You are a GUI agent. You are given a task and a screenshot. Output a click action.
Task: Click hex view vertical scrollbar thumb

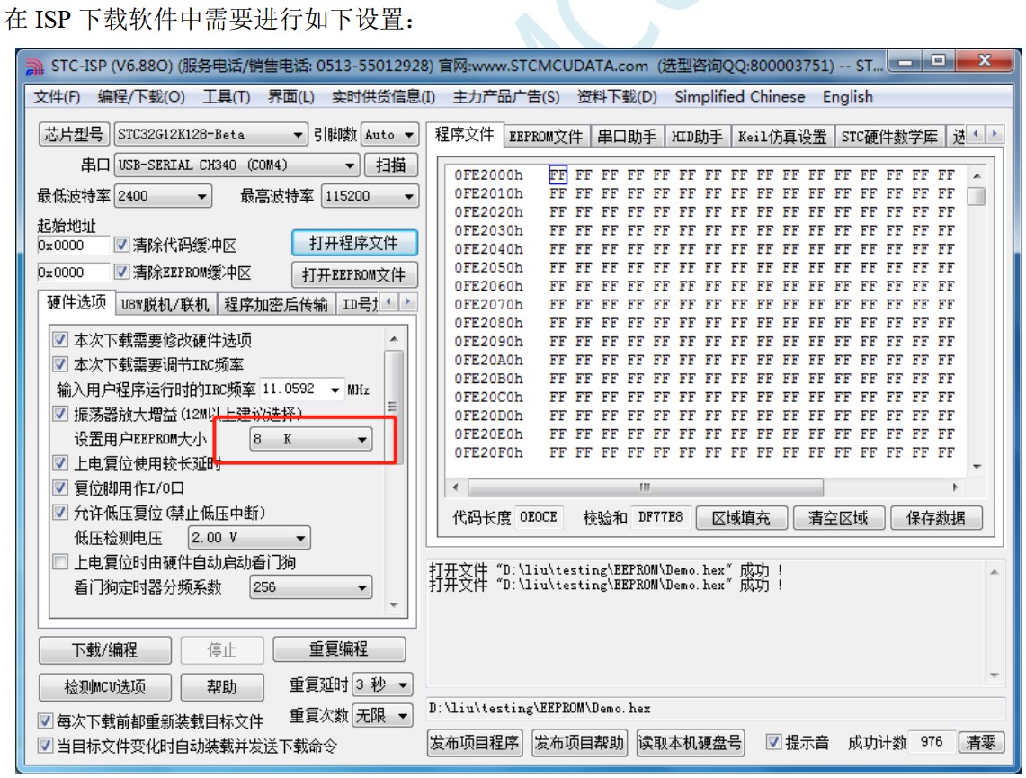click(x=977, y=196)
